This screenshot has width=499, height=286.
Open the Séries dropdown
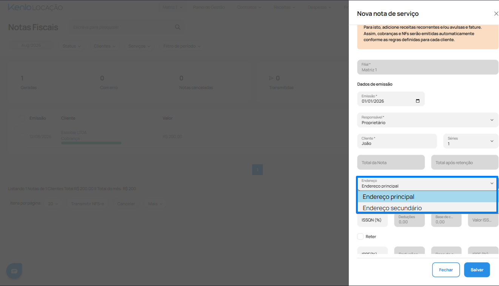[x=471, y=141]
